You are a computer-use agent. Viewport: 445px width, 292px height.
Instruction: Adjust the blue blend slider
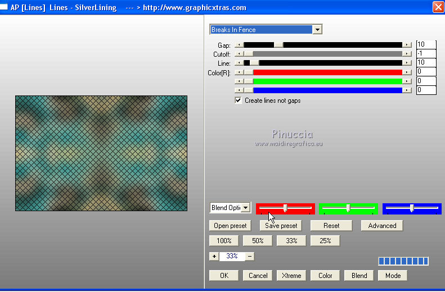[412, 208]
